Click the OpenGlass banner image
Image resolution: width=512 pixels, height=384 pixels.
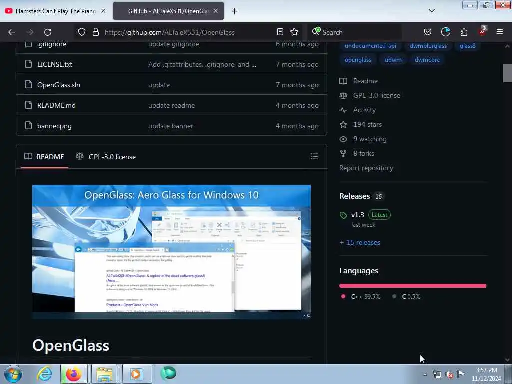point(172,252)
